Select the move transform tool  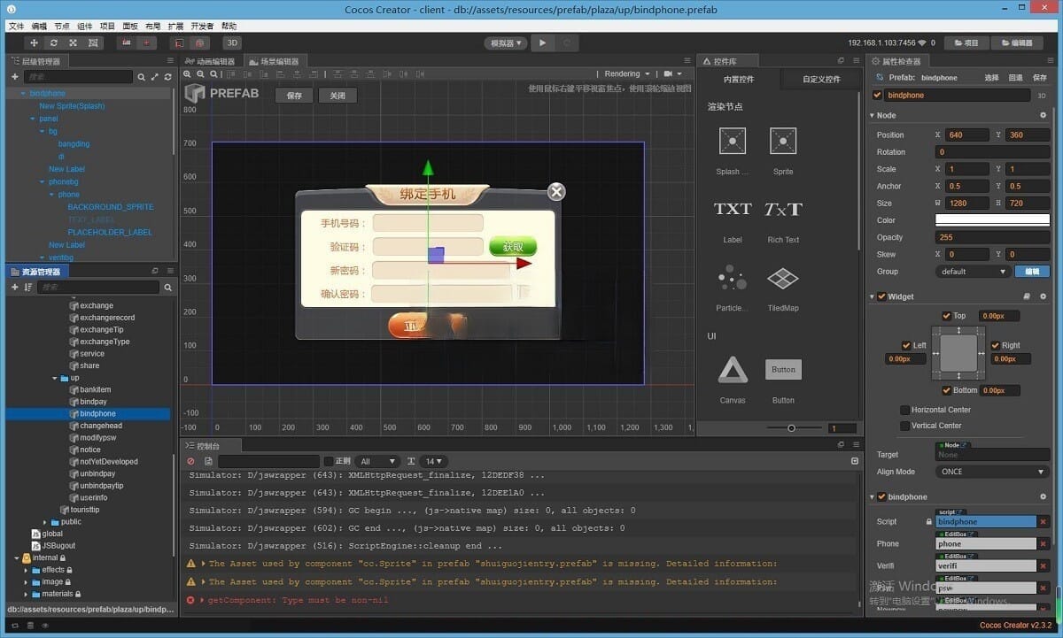pyautogui.click(x=35, y=42)
